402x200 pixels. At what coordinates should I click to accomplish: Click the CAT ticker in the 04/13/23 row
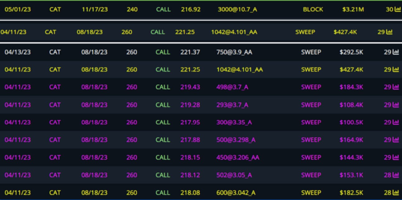click(55, 52)
